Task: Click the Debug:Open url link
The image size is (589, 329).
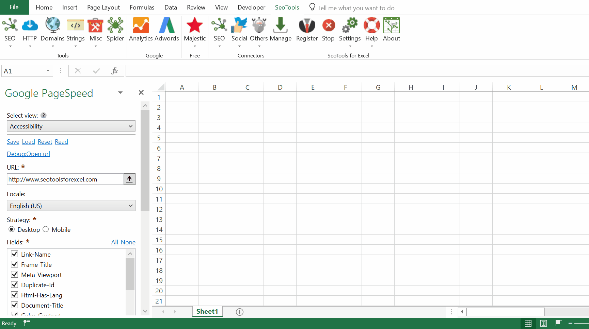Action: click(29, 154)
